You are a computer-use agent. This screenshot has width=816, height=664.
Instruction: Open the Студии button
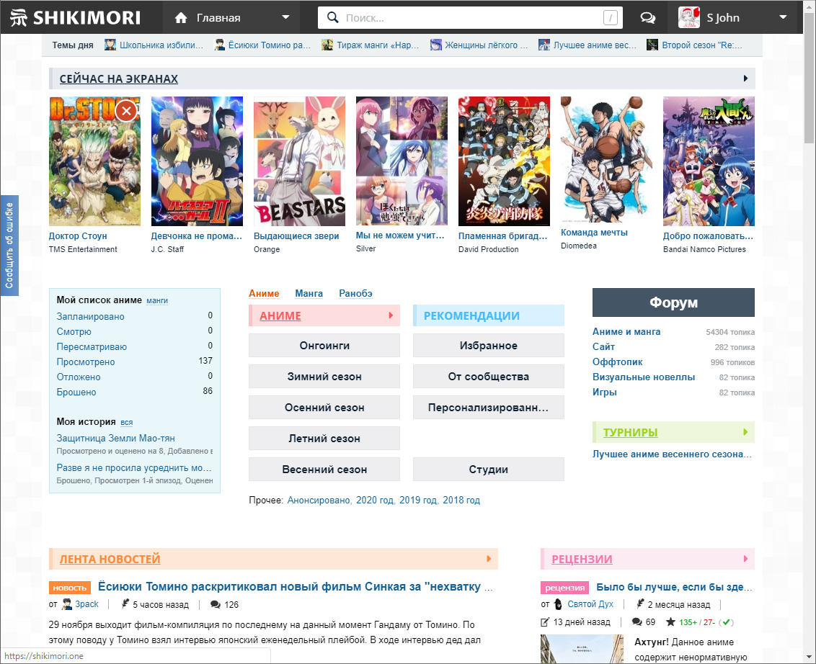488,470
